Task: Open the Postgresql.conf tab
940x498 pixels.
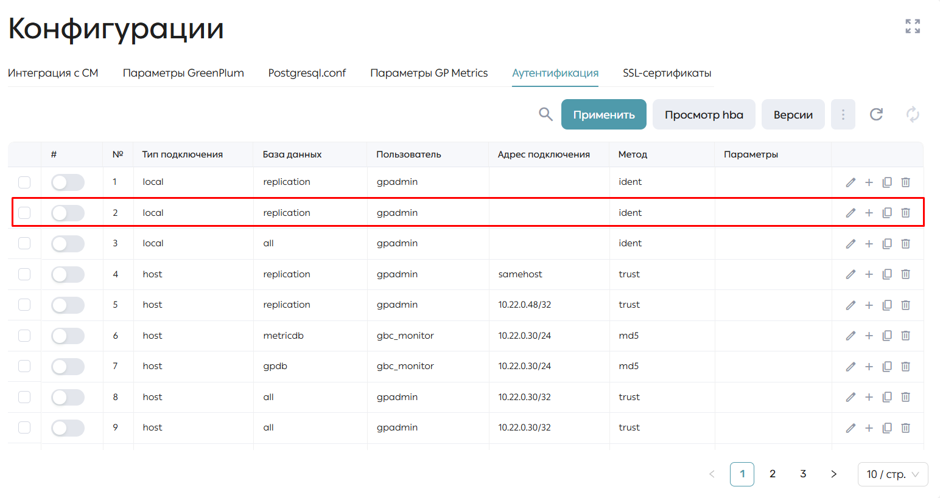Action: [307, 73]
